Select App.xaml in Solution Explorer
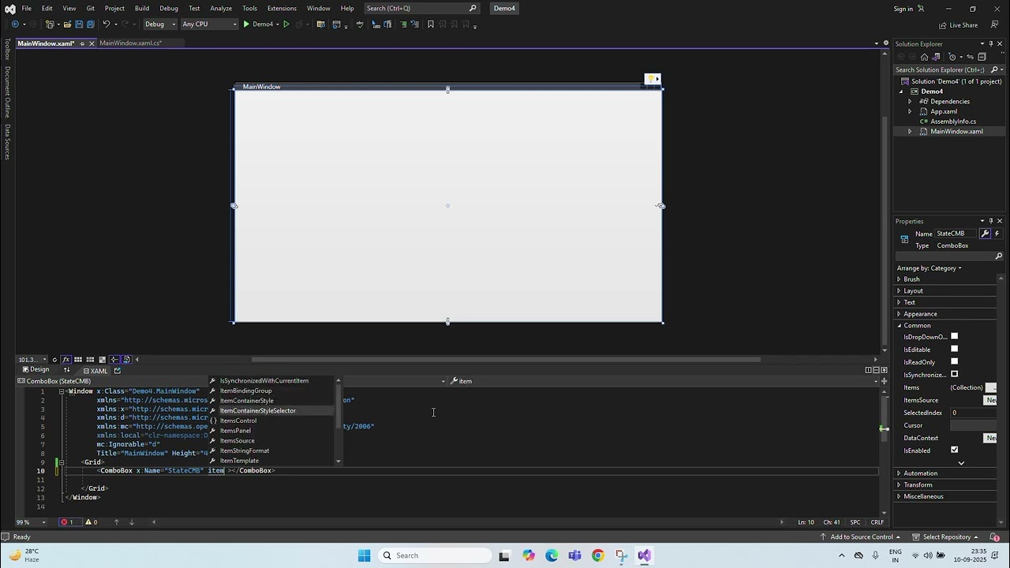This screenshot has height=568, width=1010. point(944,111)
